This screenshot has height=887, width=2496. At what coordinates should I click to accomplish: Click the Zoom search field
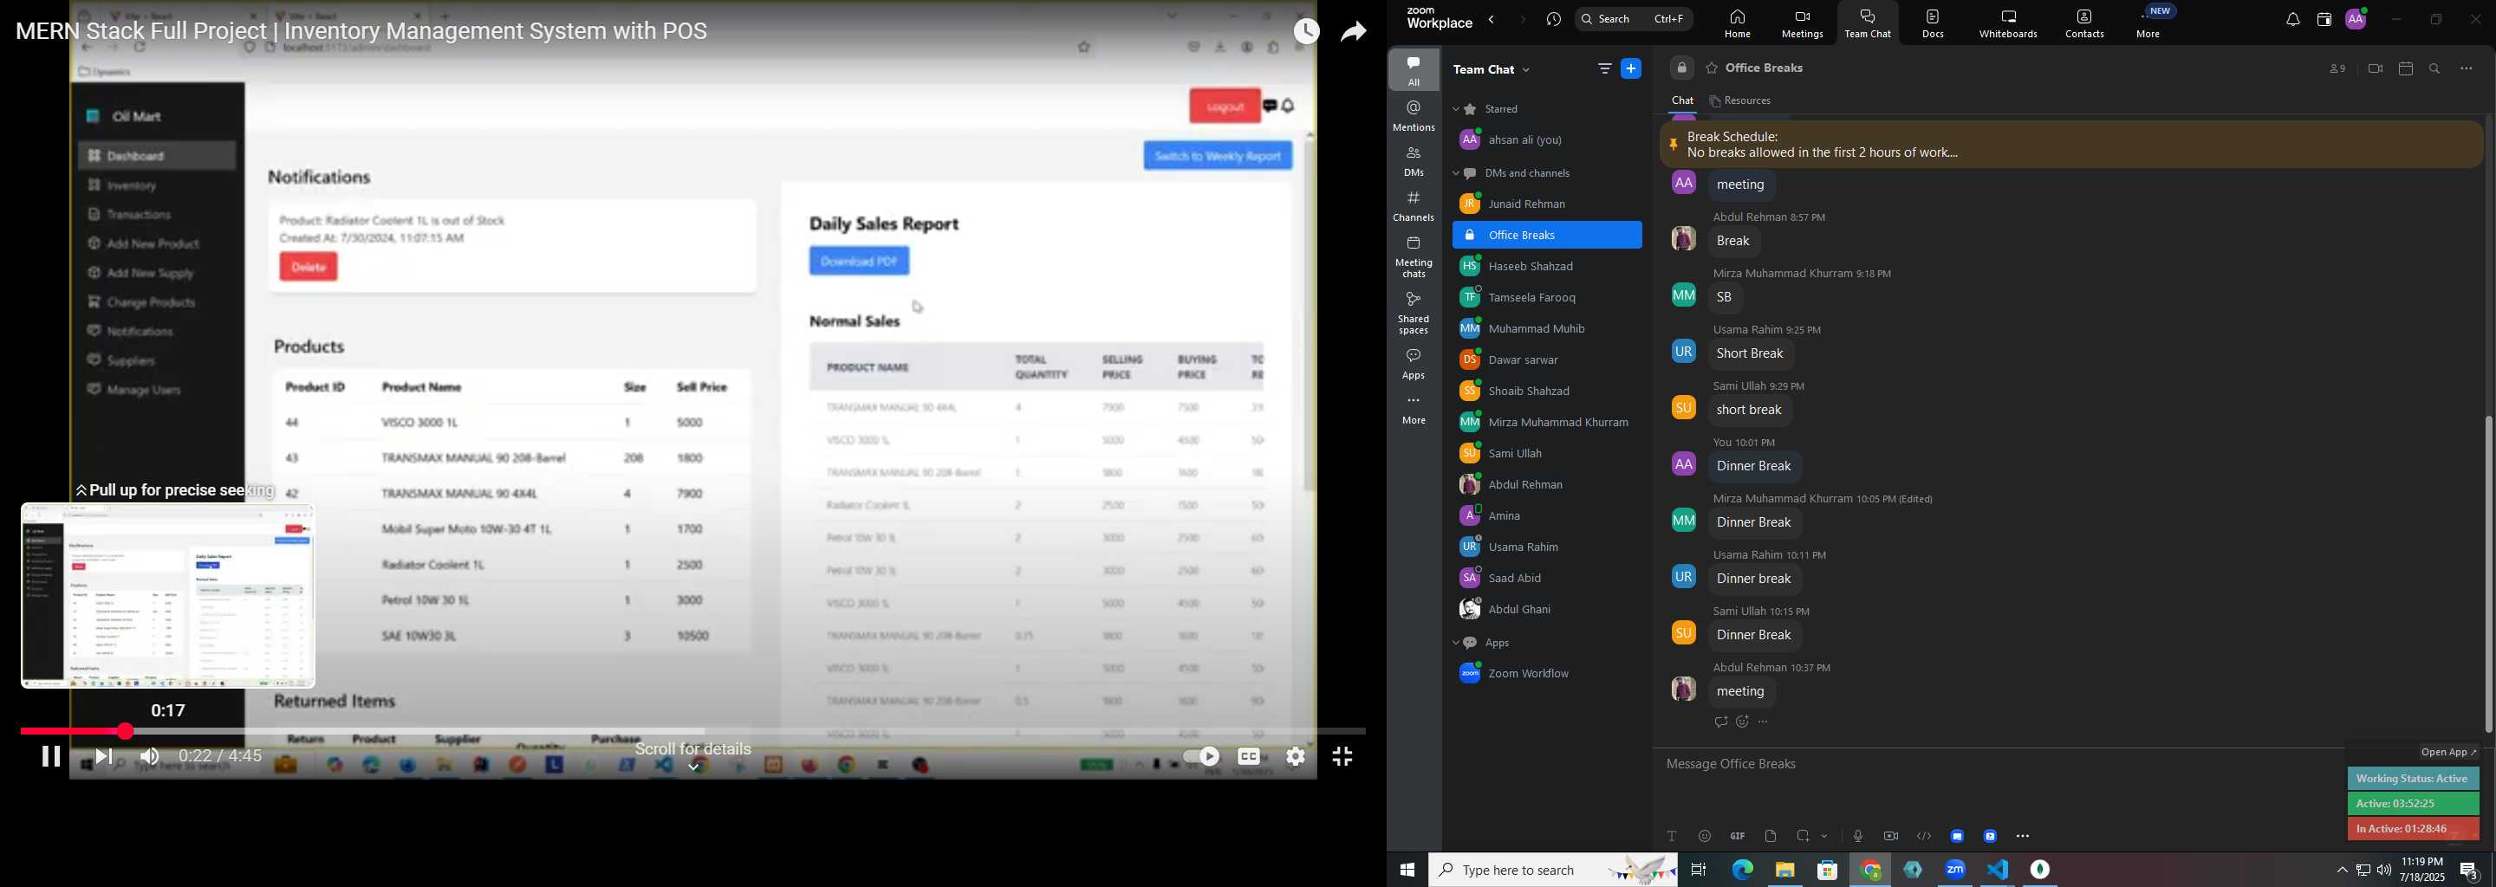tap(1634, 19)
